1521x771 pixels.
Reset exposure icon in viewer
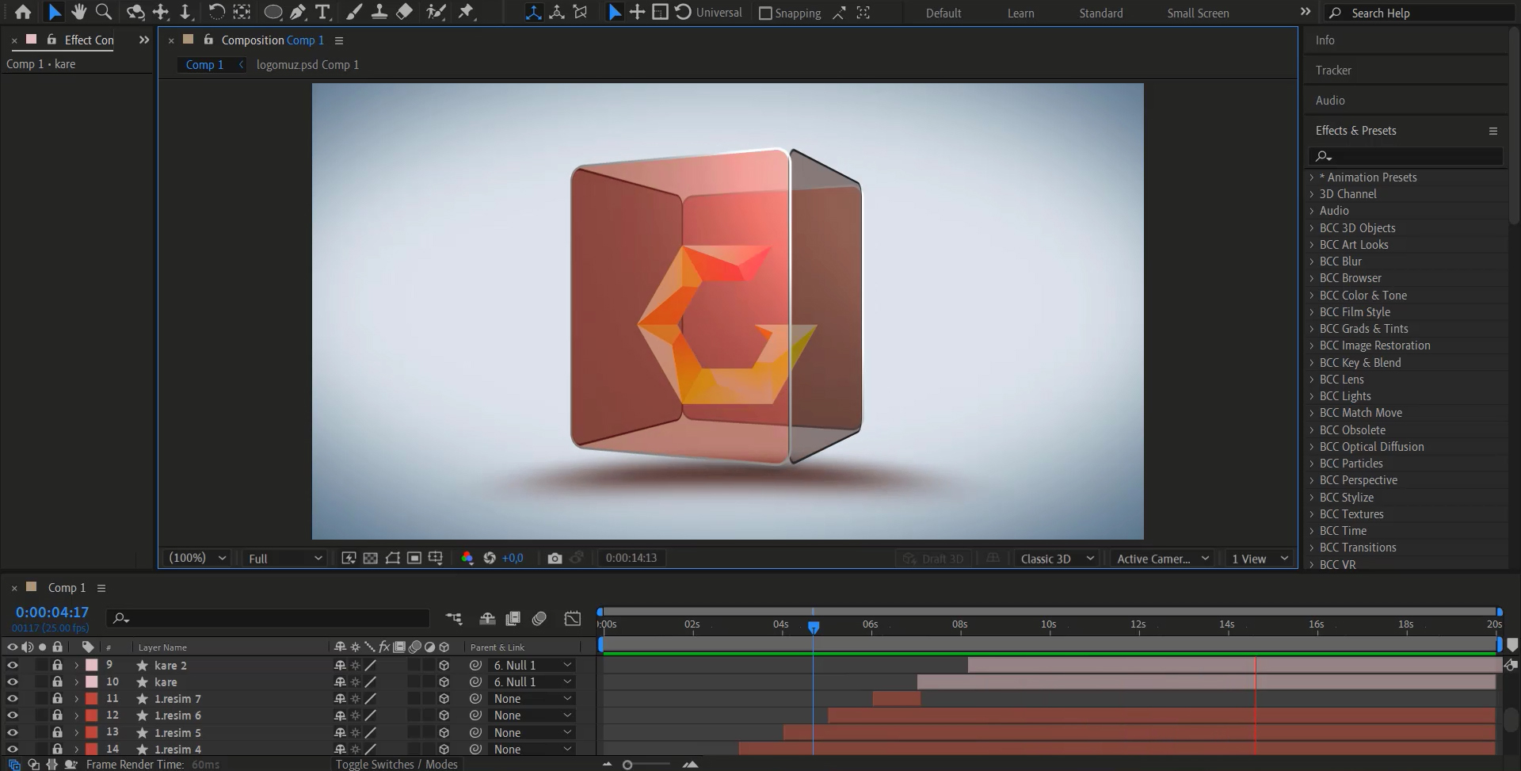click(x=490, y=558)
